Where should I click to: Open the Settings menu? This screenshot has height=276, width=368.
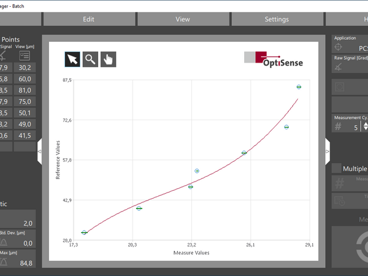[x=277, y=19]
